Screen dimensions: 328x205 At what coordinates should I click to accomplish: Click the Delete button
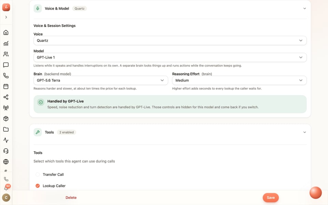pyautogui.click(x=71, y=198)
